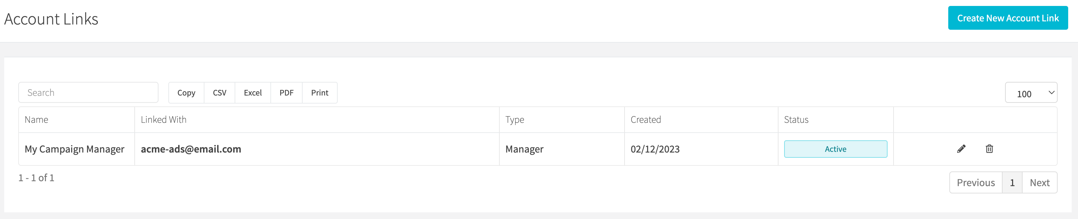Click the trash icon to delete the account link
This screenshot has height=219, width=1078.
pos(989,149)
